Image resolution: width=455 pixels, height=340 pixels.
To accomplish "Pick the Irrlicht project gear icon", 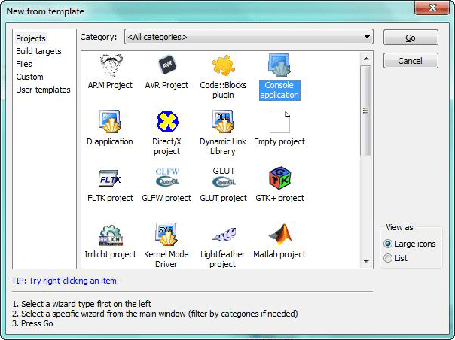I will coord(111,235).
